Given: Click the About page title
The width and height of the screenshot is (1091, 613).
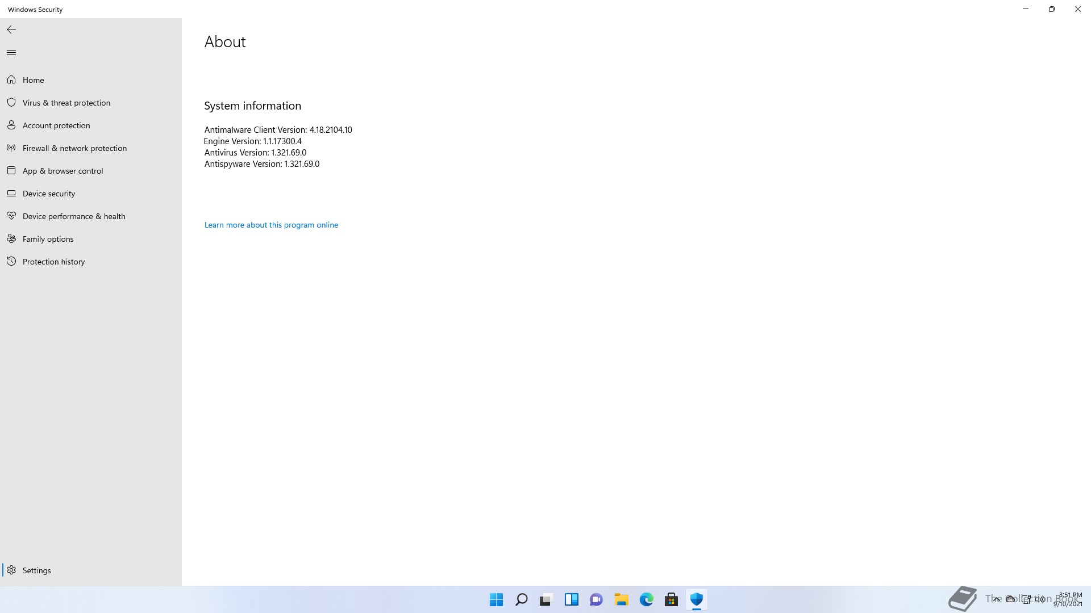Looking at the screenshot, I should pyautogui.click(x=225, y=41).
